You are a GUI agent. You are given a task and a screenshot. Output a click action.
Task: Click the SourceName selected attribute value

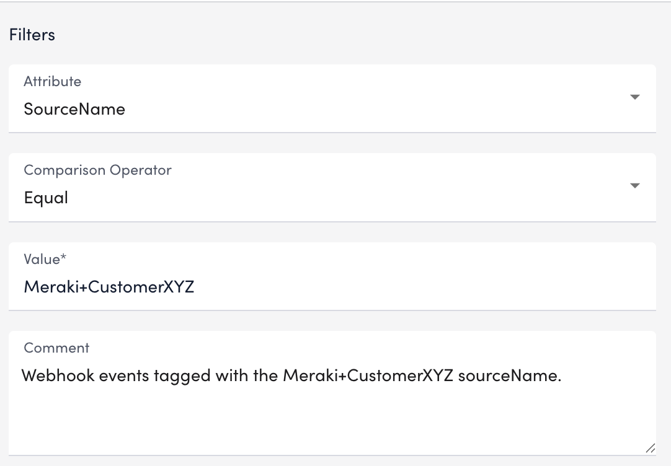74,109
